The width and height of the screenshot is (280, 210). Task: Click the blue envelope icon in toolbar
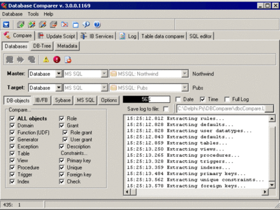6,24
